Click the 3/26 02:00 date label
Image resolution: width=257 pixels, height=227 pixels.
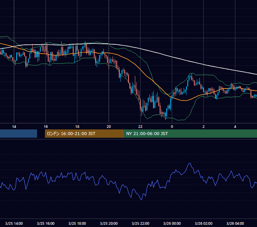pyautogui.click(x=204, y=223)
